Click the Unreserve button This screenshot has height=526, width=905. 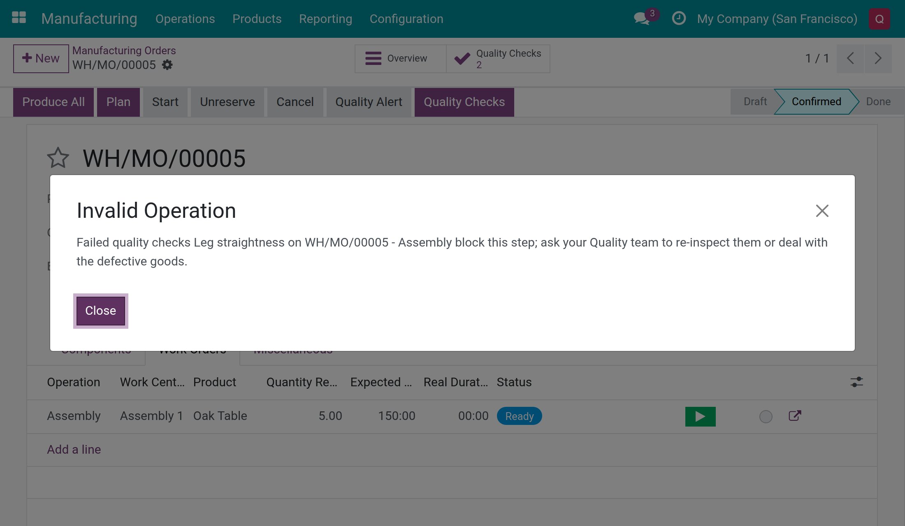pyautogui.click(x=227, y=102)
